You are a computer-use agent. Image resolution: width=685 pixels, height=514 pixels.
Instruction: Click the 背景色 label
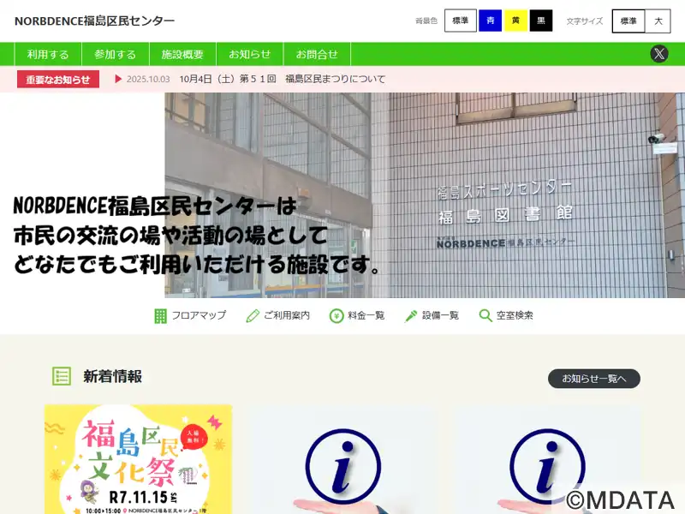[426, 21]
